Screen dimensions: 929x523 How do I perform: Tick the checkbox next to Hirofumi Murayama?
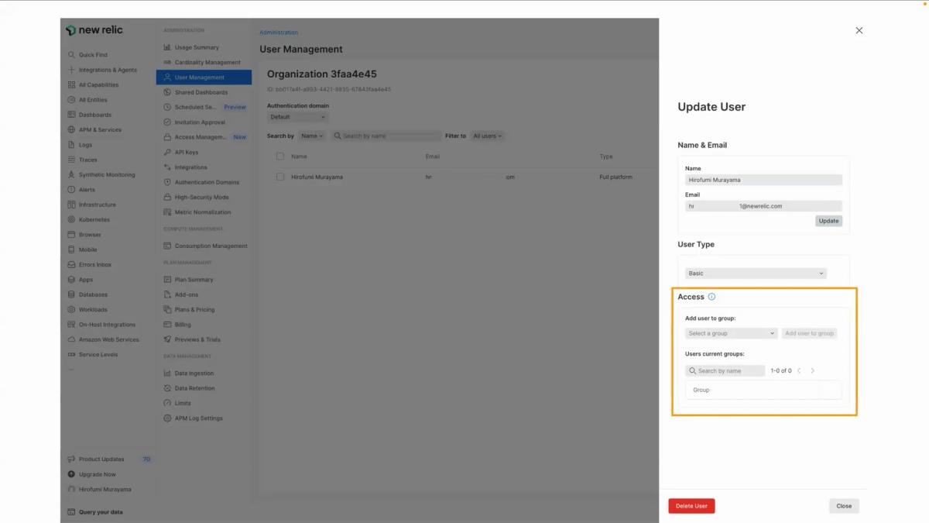(280, 177)
